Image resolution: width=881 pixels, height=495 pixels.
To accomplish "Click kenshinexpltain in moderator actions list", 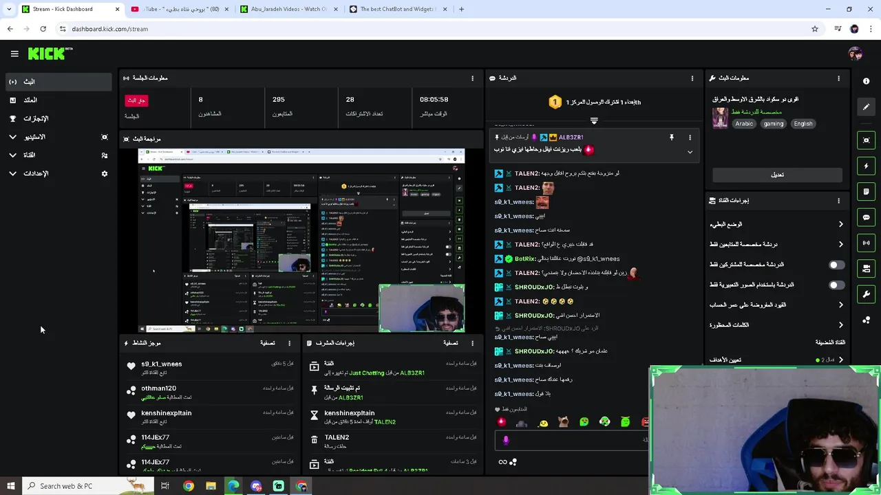I will [349, 413].
